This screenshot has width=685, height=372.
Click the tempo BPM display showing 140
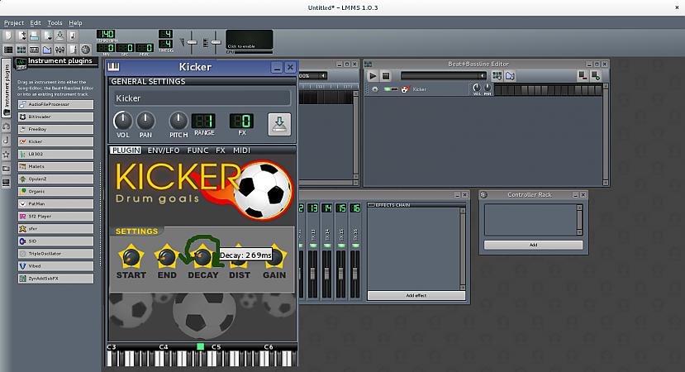pos(106,34)
